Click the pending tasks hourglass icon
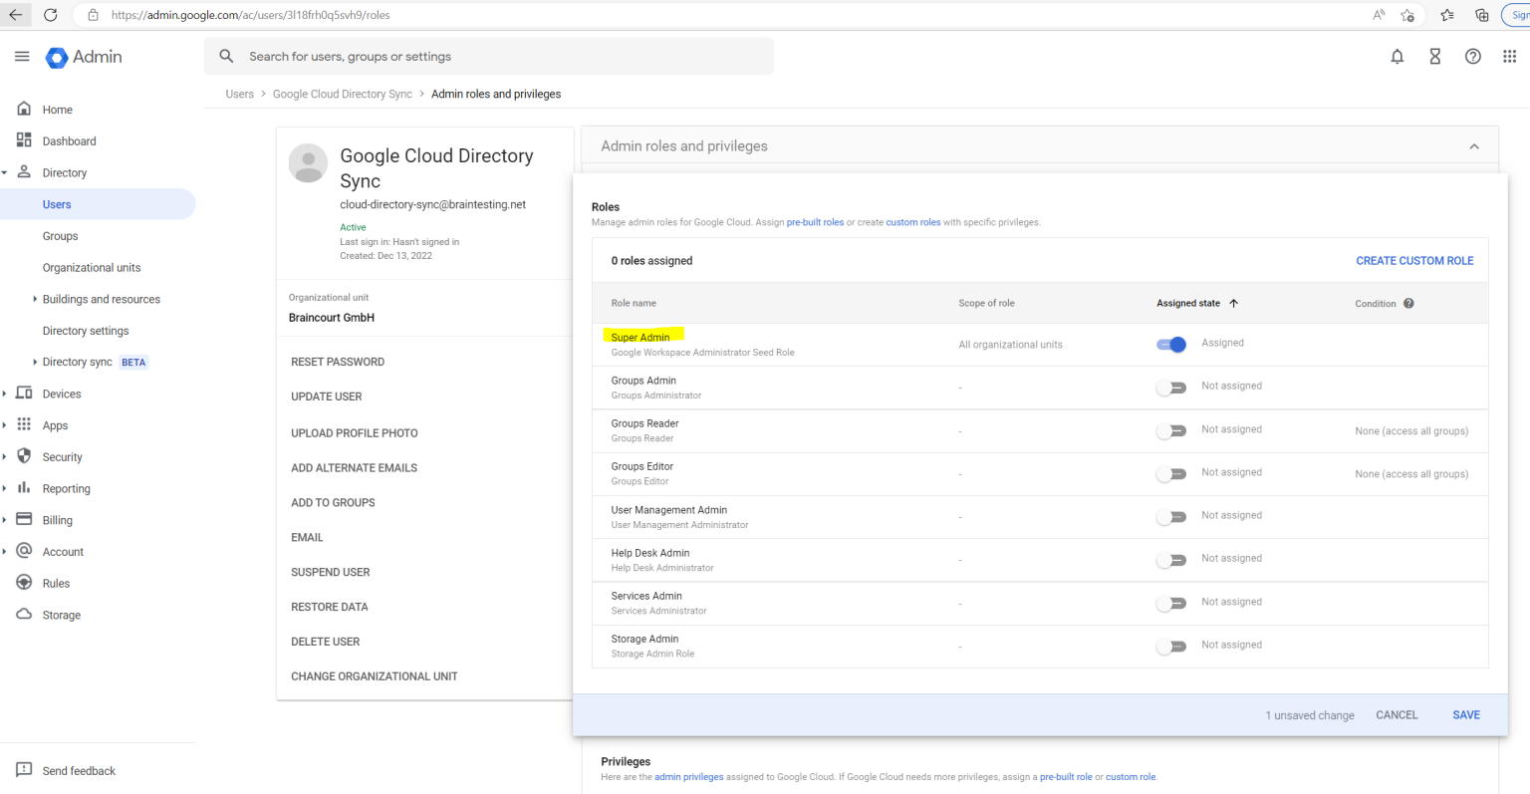Screen dimensions: 1530x794 (1434, 57)
